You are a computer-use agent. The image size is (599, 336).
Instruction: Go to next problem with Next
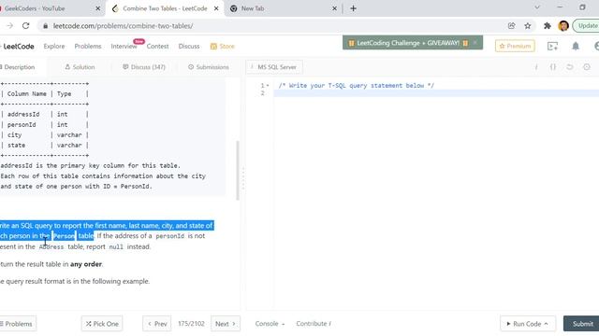pyautogui.click(x=226, y=324)
